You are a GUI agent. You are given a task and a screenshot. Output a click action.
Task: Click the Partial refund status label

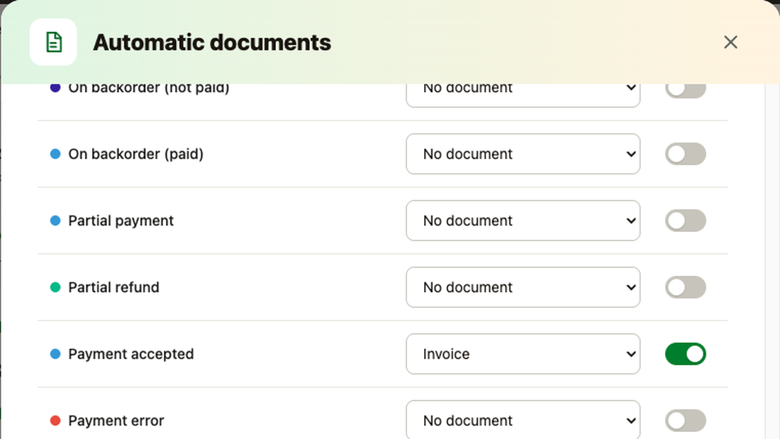[114, 287]
